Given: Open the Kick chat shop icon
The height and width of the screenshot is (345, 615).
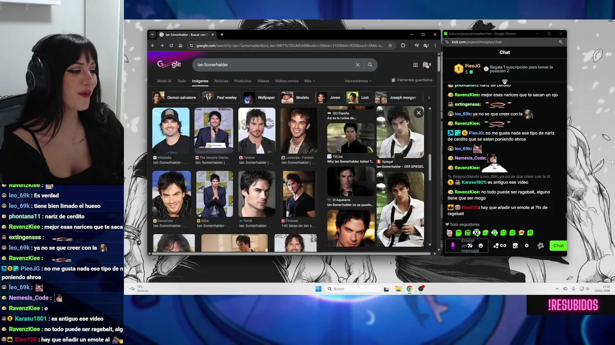Looking at the screenshot, I should tap(515, 245).
